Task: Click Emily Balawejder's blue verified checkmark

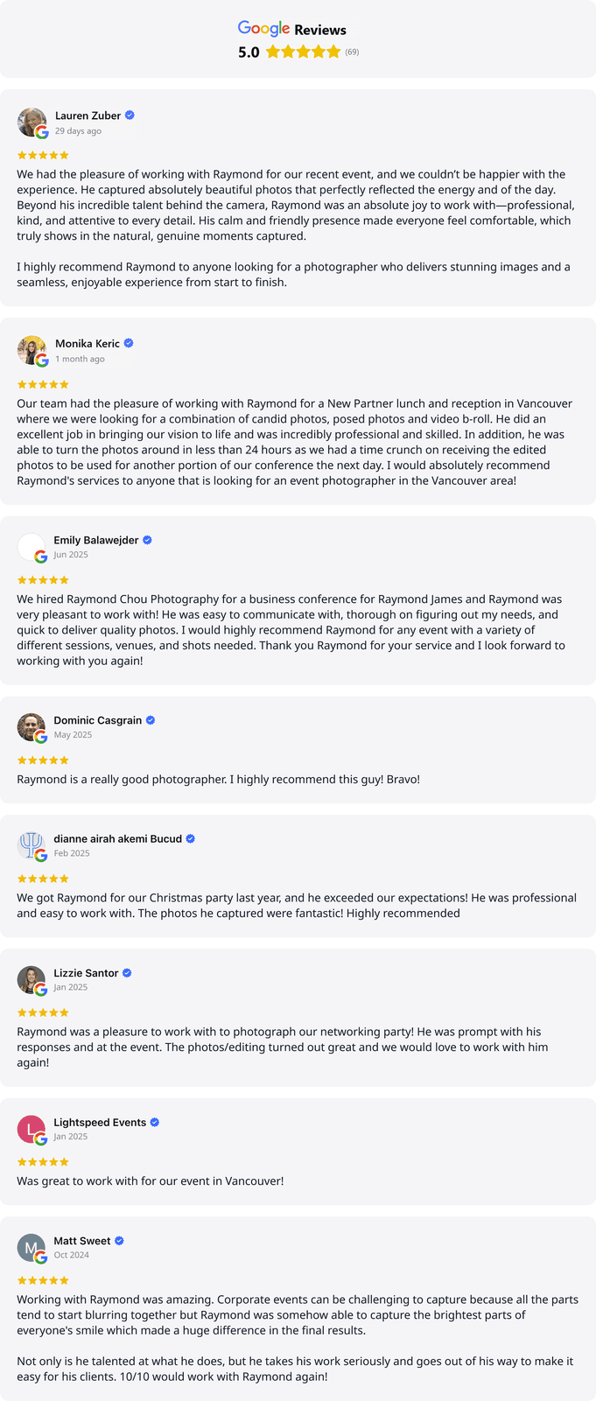Action: pos(147,541)
